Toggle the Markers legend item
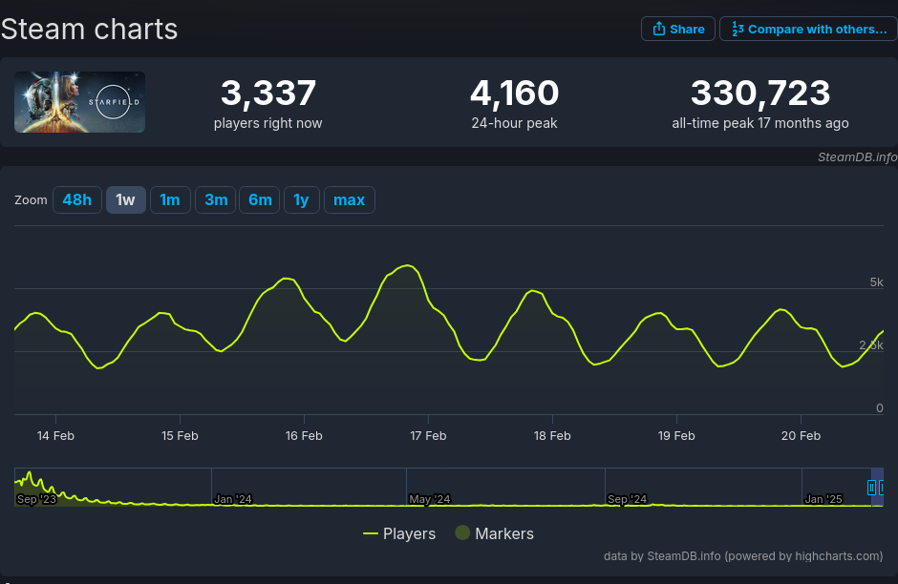Viewport: 898px width, 584px height. [494, 533]
